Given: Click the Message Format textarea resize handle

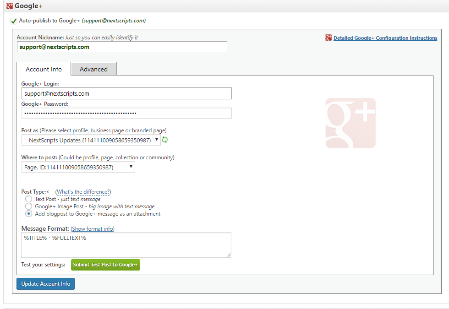Looking at the screenshot, I should pyautogui.click(x=229, y=255).
